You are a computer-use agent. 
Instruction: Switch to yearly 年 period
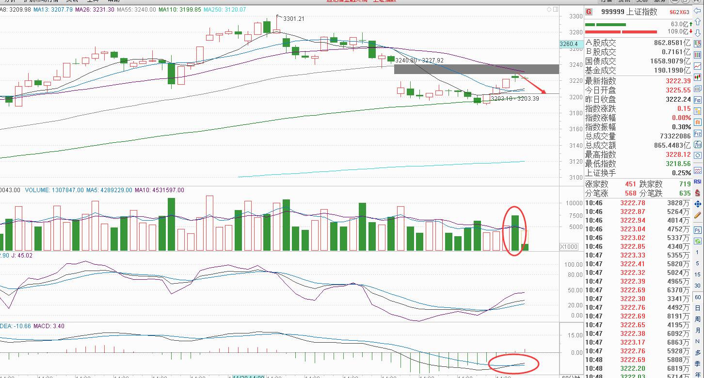(x=697, y=374)
